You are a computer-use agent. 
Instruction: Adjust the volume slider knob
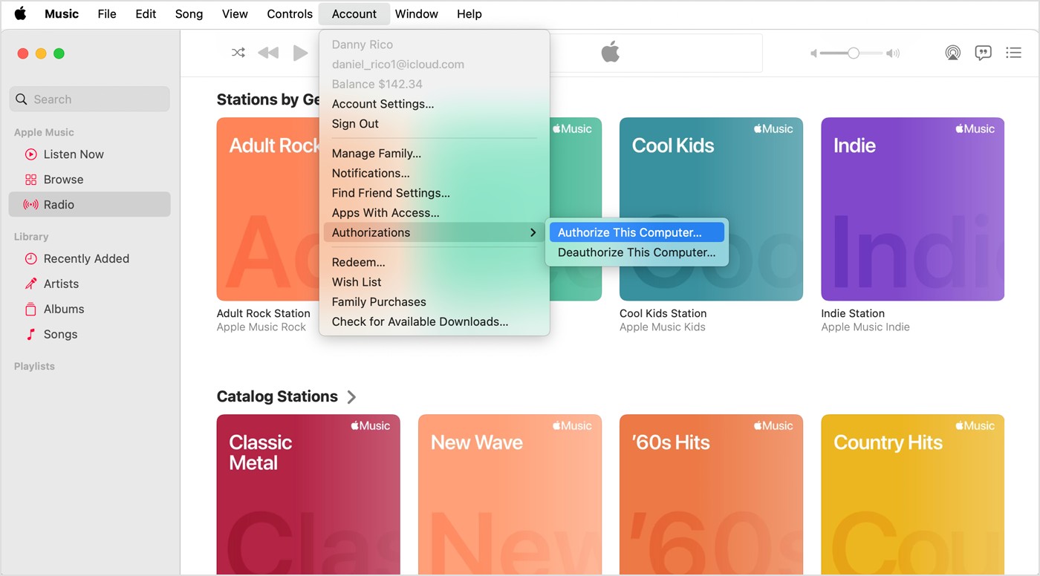pos(854,53)
